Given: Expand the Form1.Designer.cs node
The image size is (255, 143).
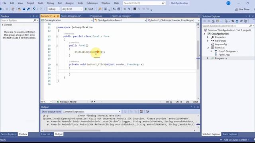Looking at the screenshot, I should pos(212,51).
